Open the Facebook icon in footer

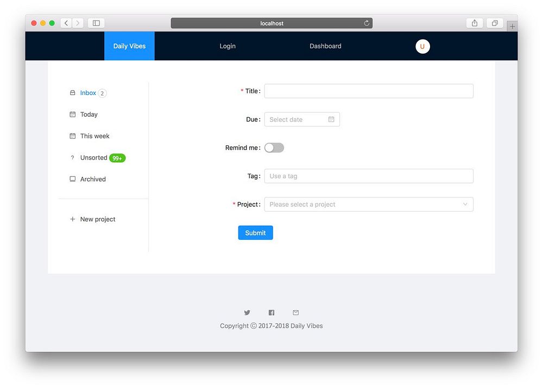(271, 313)
